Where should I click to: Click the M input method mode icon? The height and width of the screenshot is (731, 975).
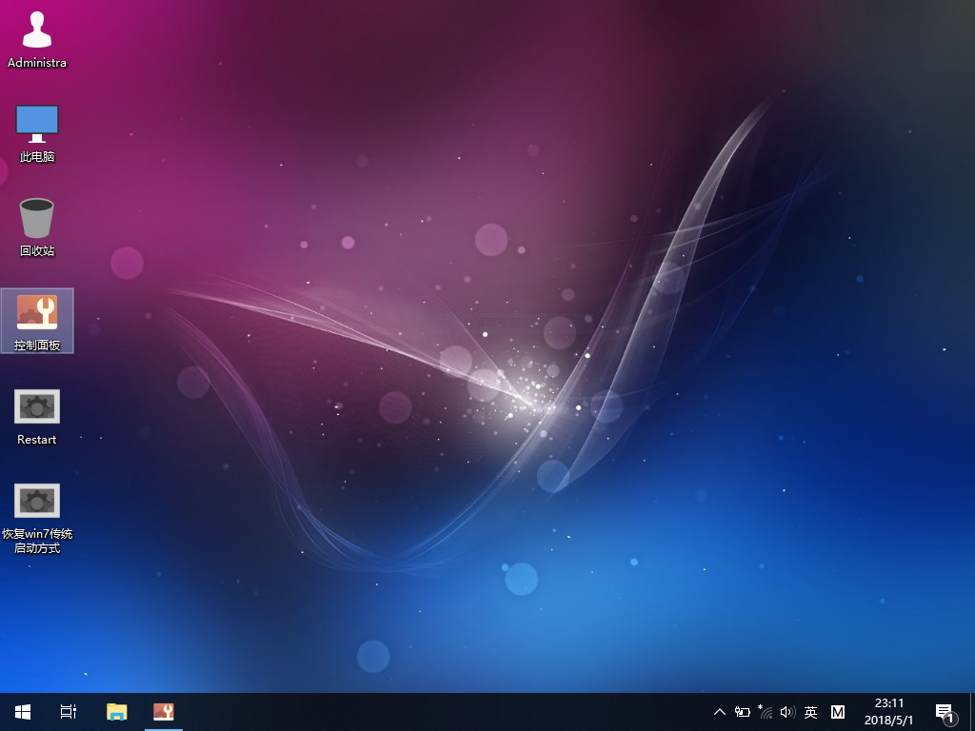point(837,712)
